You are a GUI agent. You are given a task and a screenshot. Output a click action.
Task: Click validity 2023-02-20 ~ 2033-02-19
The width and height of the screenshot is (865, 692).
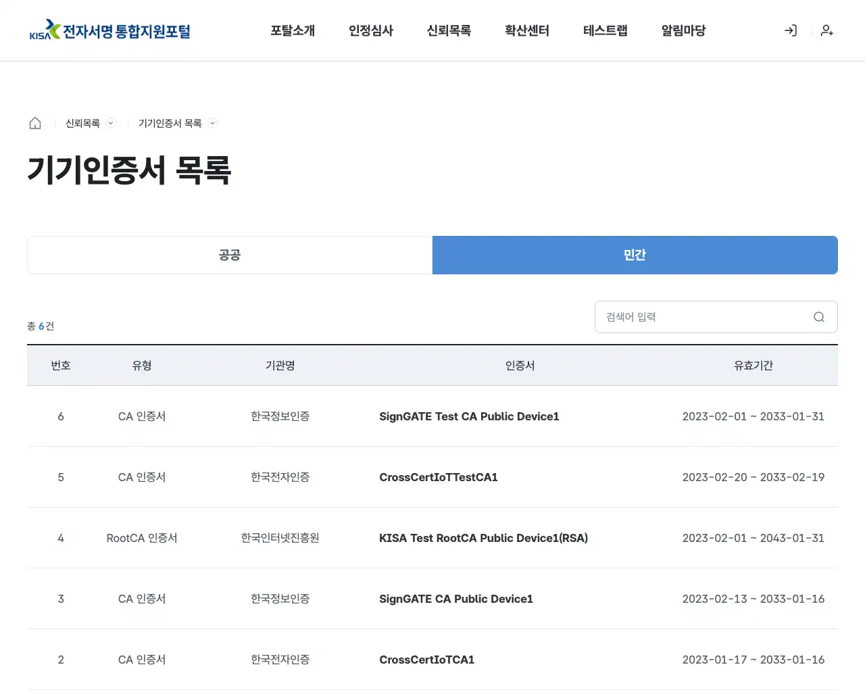(753, 477)
